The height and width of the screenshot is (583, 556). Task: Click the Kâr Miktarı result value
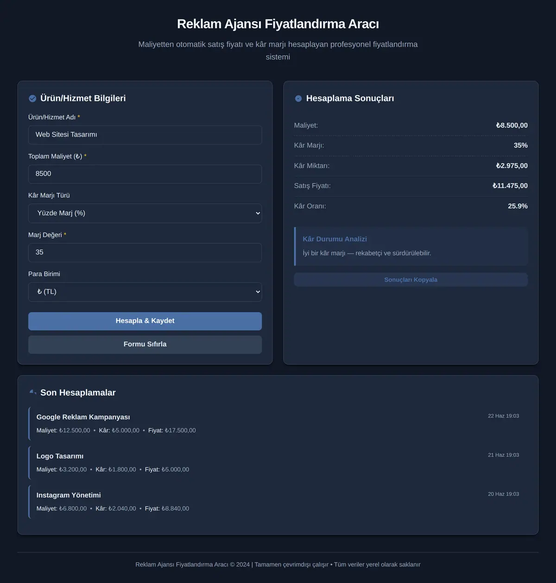(512, 166)
